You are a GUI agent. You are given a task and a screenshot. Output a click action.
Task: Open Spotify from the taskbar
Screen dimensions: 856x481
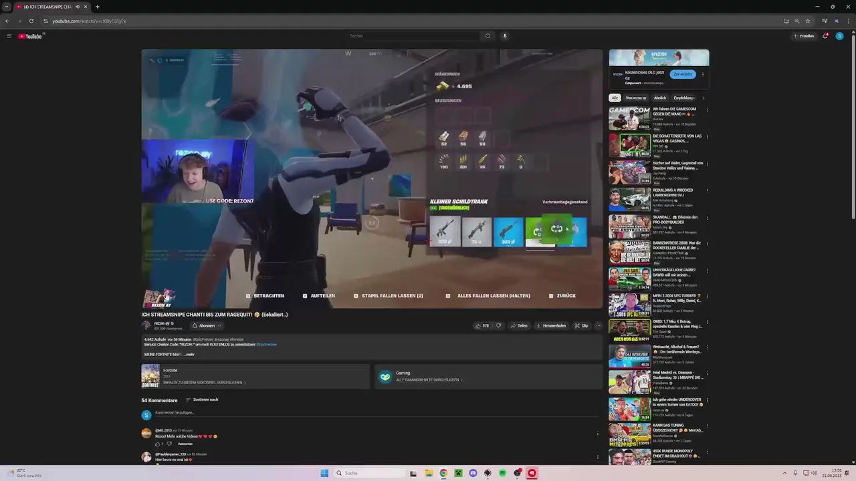(502, 473)
